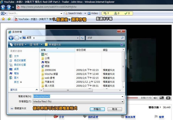This screenshot has height=120, width=173.
Task: Click the dialog Refresh button
Action: point(82,38)
